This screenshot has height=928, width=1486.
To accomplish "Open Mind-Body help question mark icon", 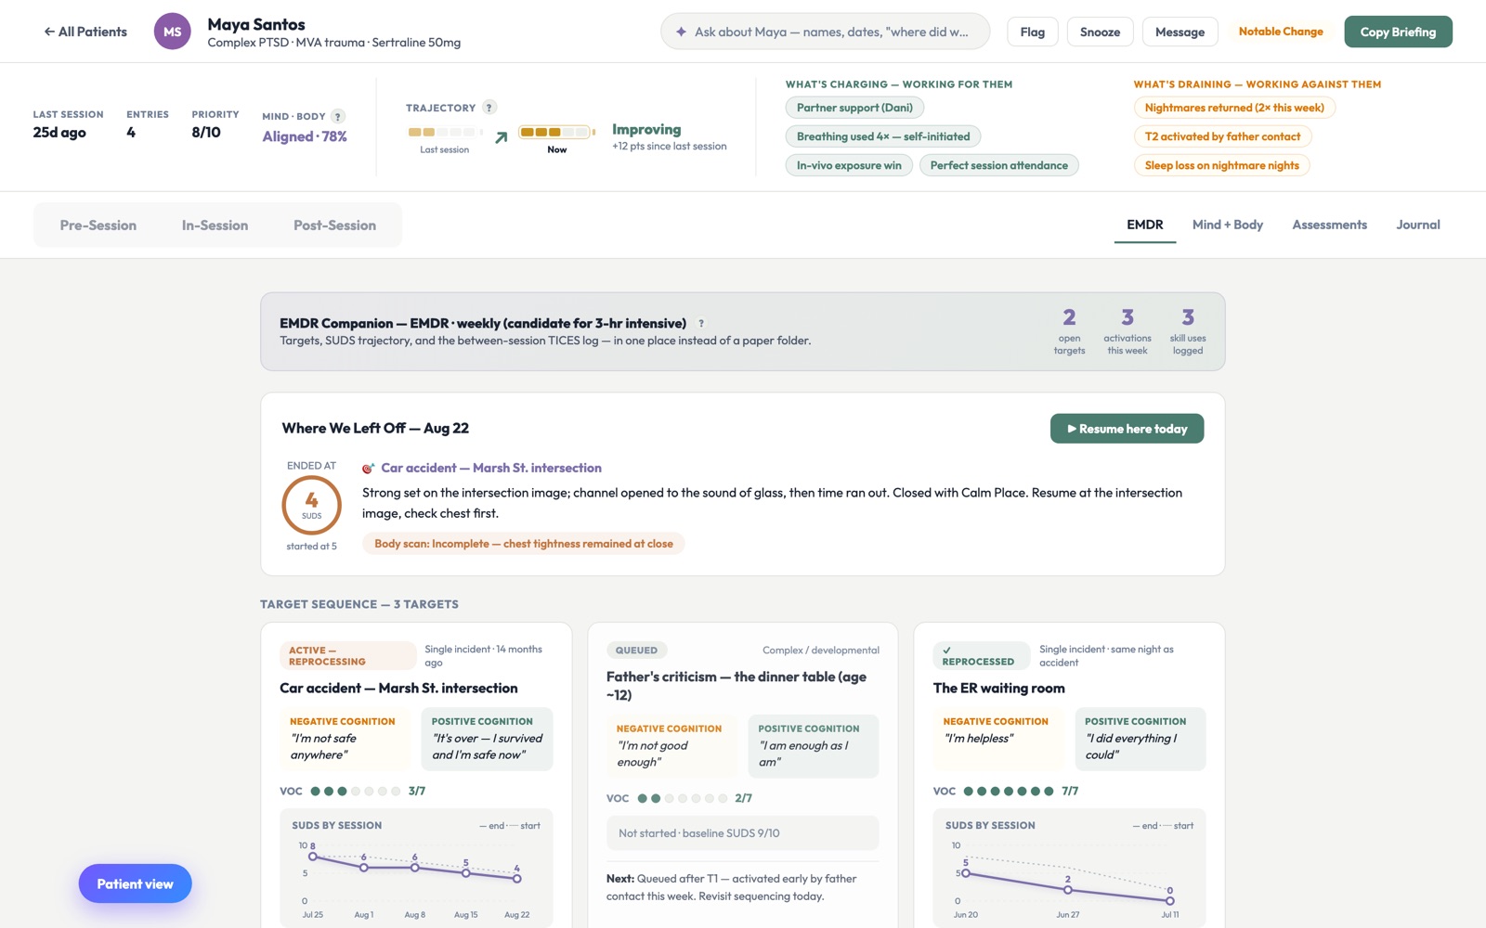I will coord(338,116).
